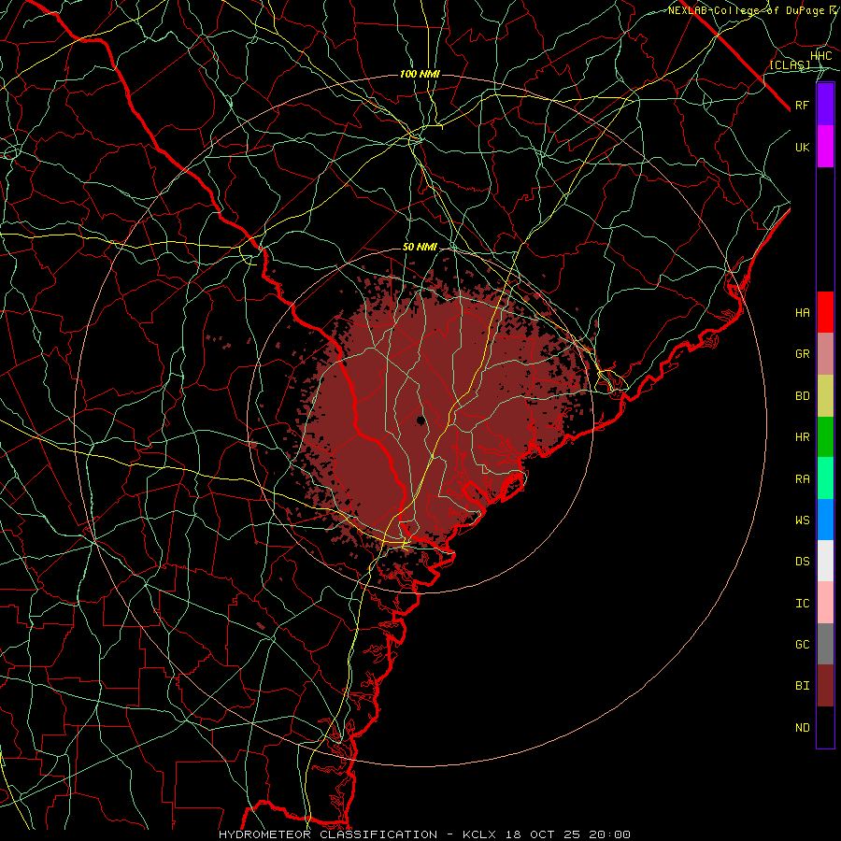841x841 pixels.
Task: Click the UK magenta legend swatch
Action: 825,147
